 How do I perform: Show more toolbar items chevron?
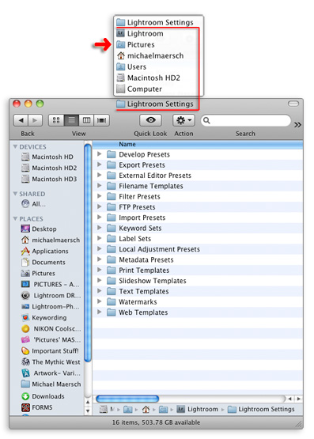(297, 125)
